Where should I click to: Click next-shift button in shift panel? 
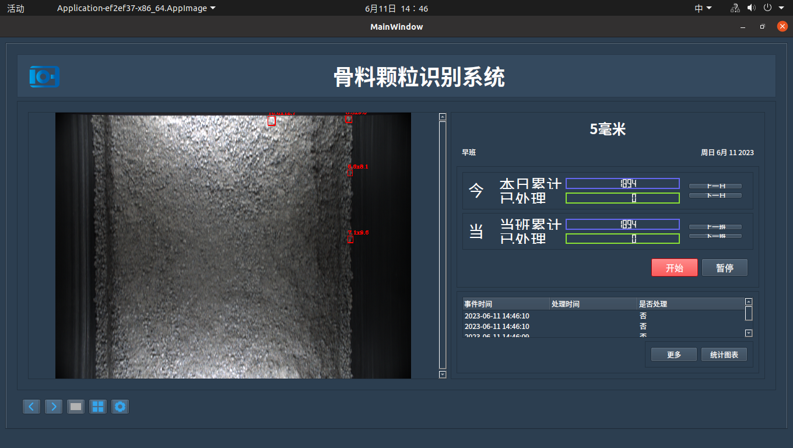pyautogui.click(x=715, y=236)
